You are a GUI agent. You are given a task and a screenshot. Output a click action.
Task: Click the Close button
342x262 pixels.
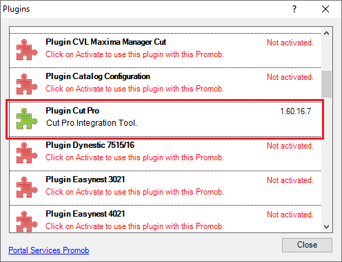point(307,245)
